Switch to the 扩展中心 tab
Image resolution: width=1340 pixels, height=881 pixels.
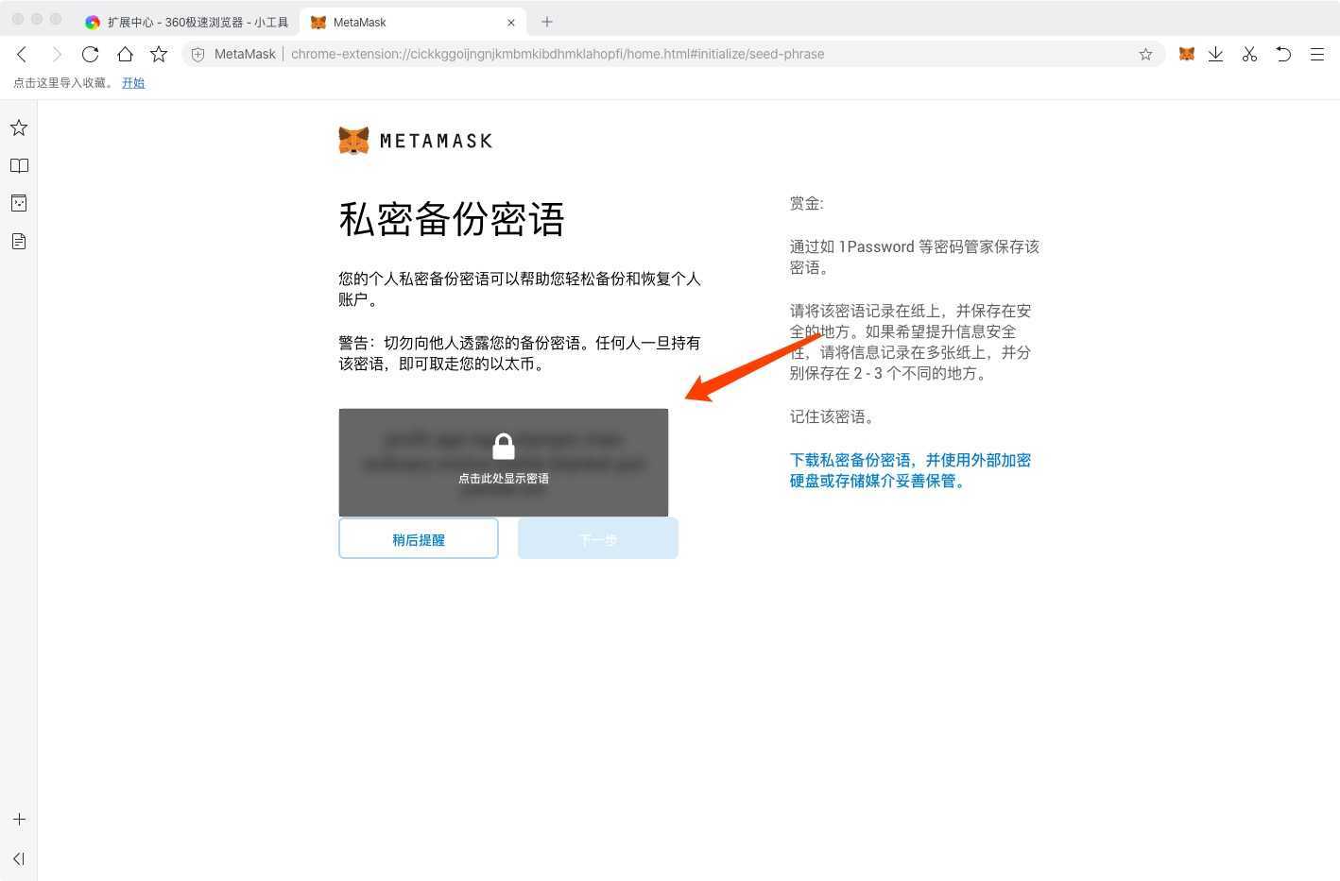[x=187, y=22]
